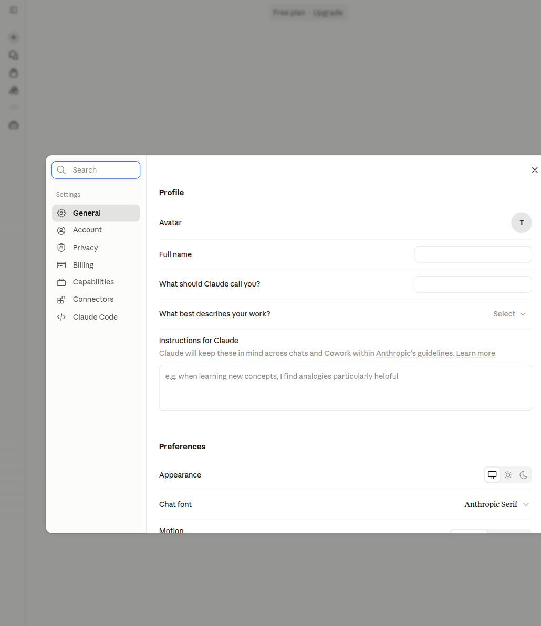
Task: Click the 'Appearance' label
Action: click(x=180, y=475)
